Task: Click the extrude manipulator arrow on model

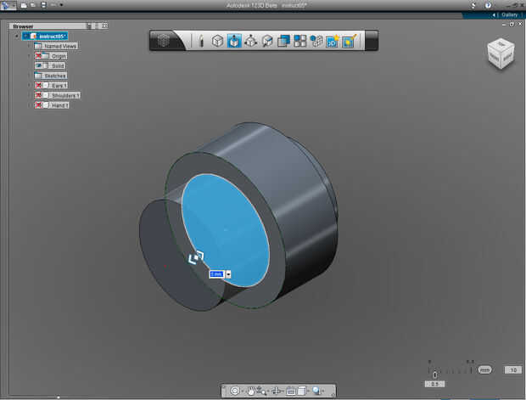Action: point(196,257)
